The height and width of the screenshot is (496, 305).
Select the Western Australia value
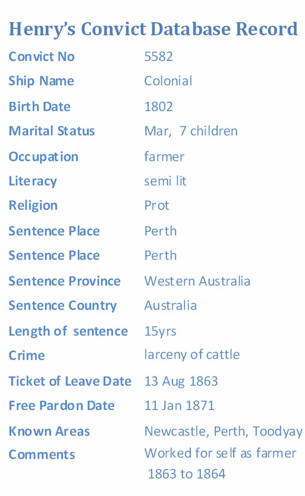(x=197, y=281)
